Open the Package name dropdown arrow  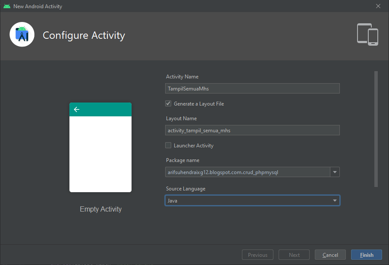[x=335, y=172]
